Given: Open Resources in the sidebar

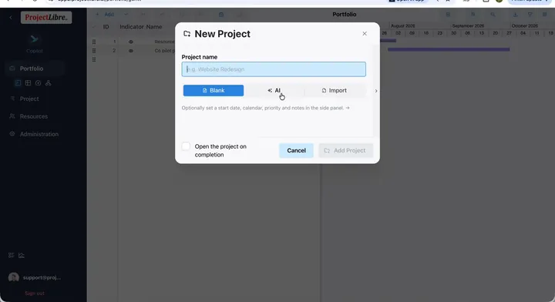Looking at the screenshot, I should [34, 116].
